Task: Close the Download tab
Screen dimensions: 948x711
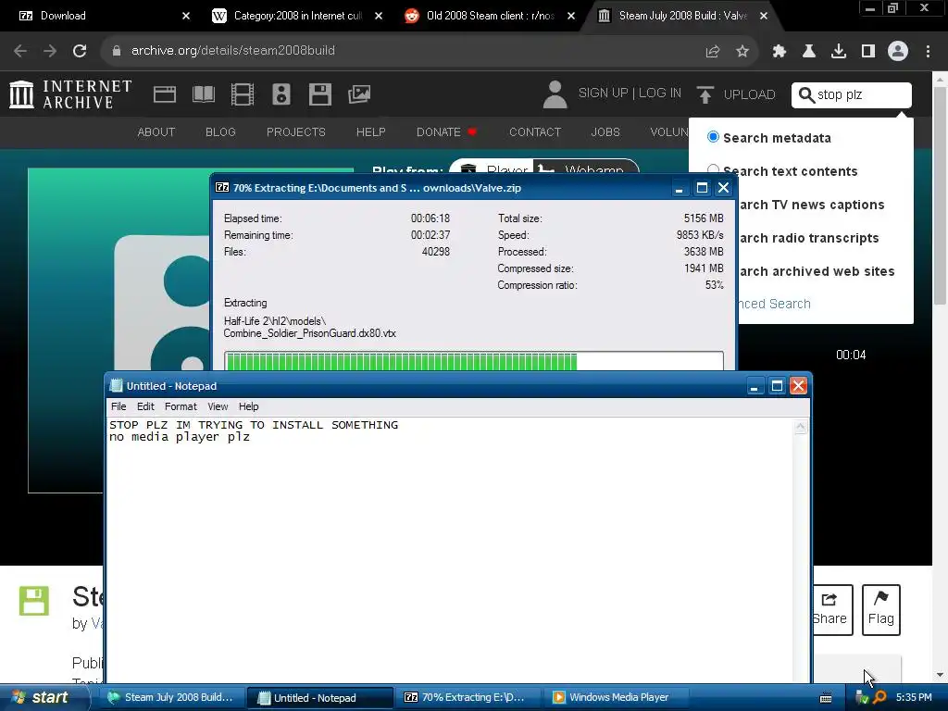Action: point(186,16)
